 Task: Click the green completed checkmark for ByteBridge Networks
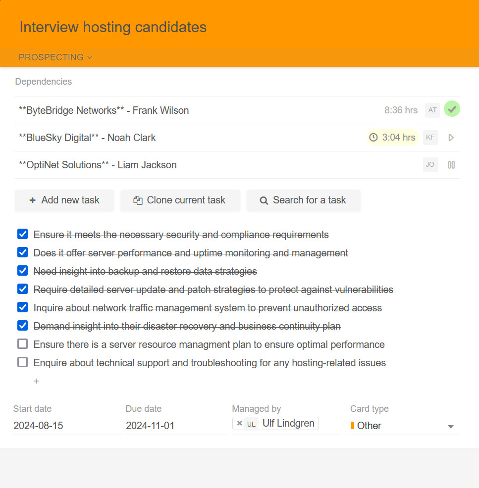coord(451,109)
